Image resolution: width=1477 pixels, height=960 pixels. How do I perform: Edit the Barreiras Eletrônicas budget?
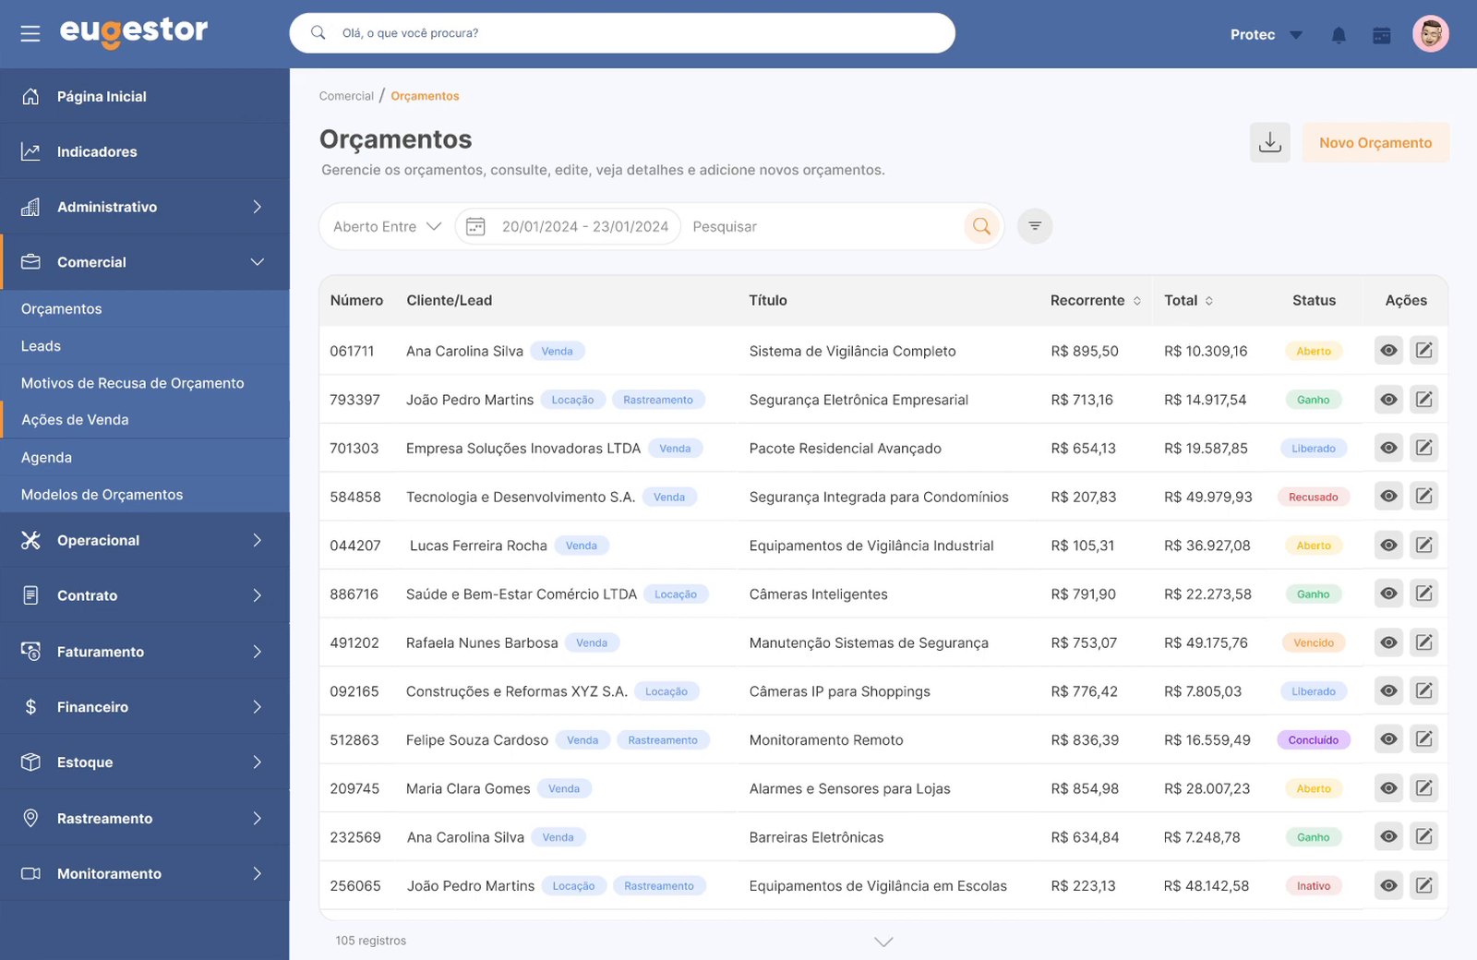coord(1424,836)
